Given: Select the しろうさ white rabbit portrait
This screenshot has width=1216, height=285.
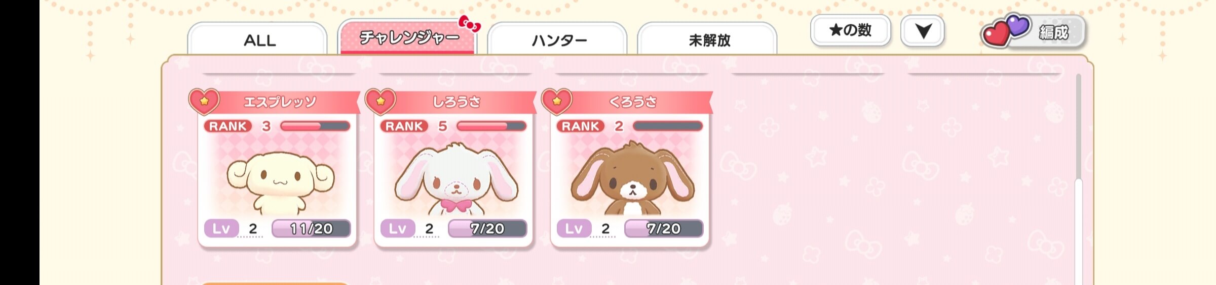Looking at the screenshot, I should point(456,179).
